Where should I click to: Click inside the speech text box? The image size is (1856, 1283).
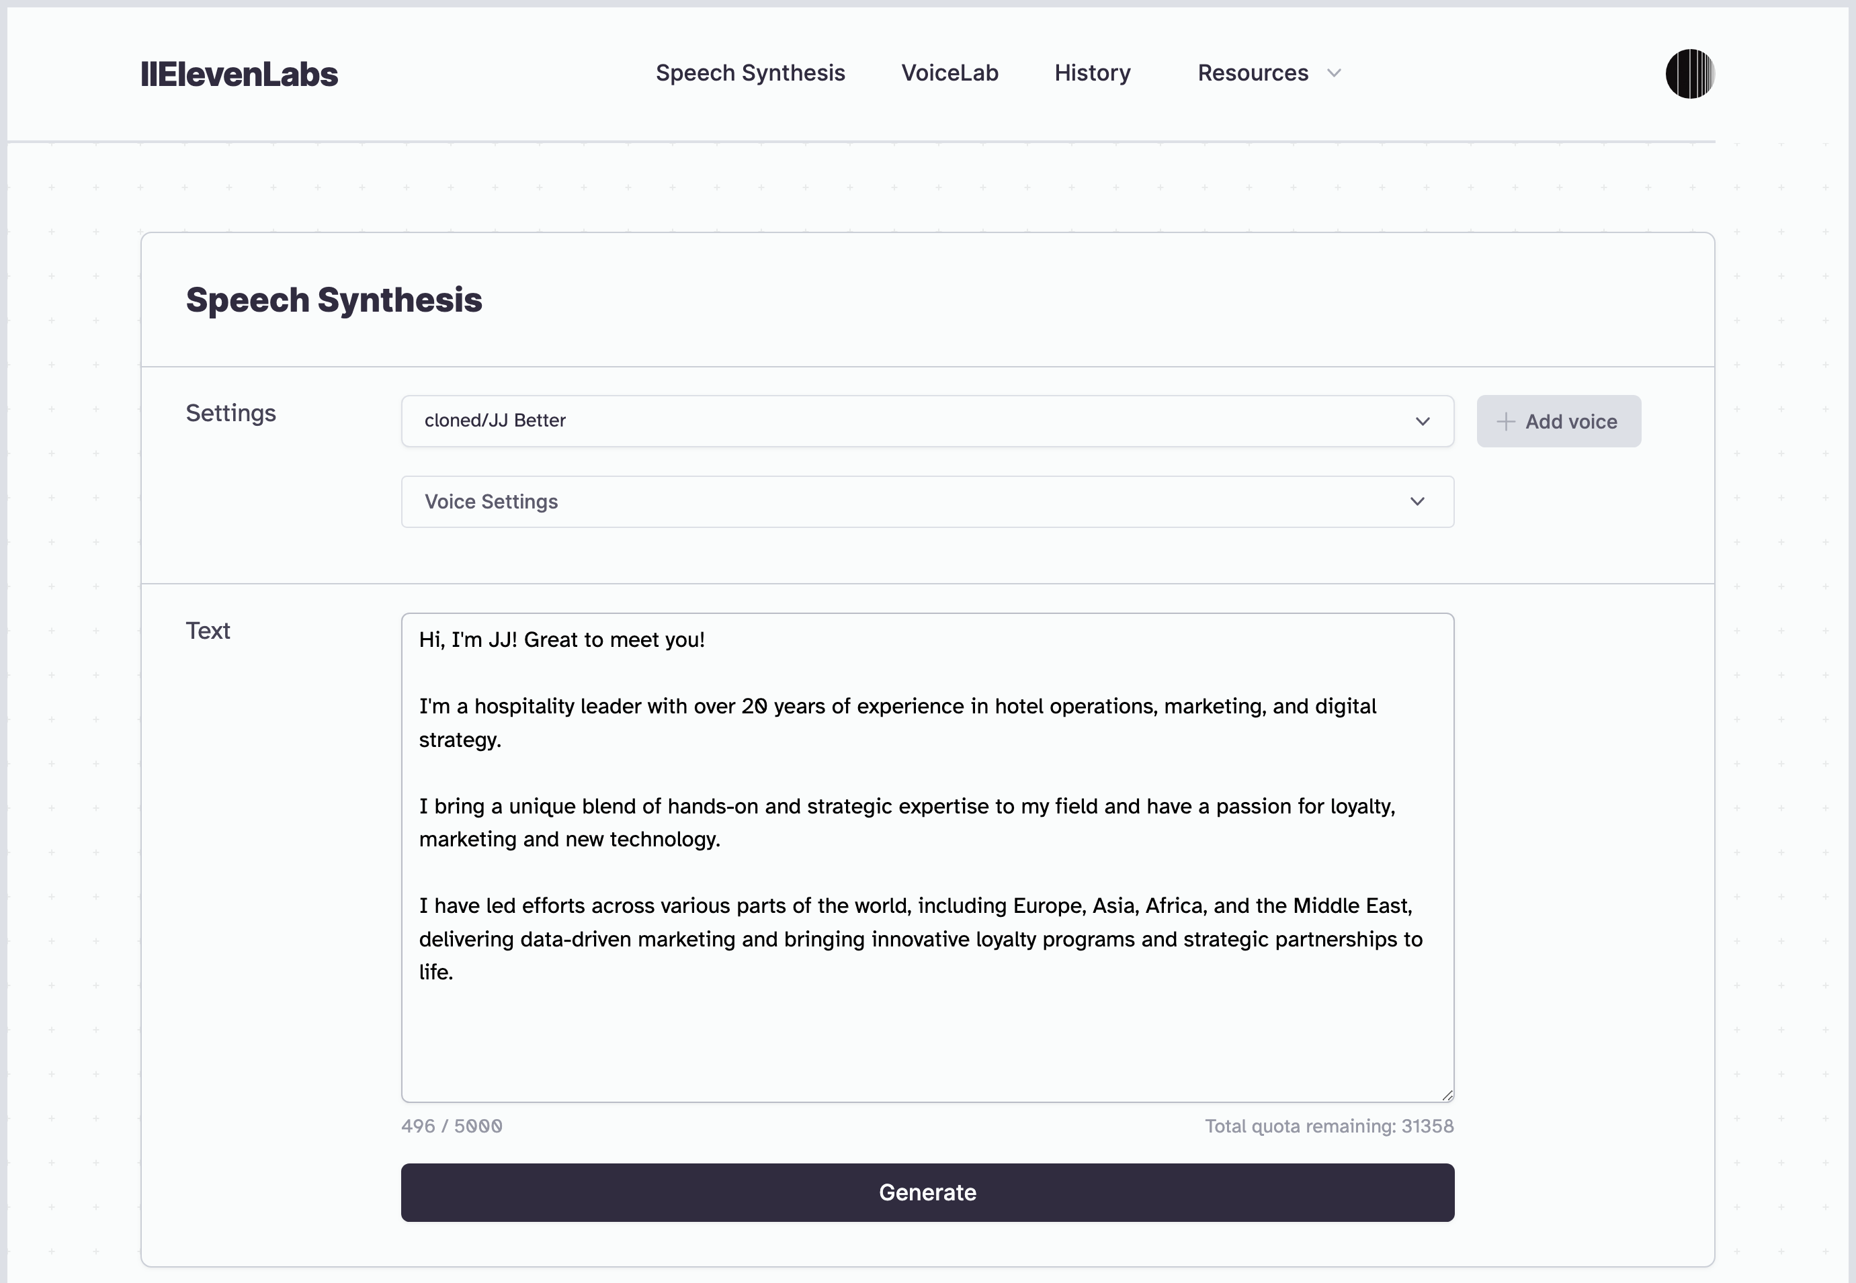[x=927, y=858]
